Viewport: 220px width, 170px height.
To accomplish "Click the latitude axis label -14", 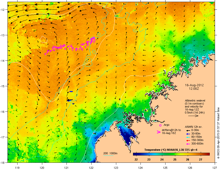I will point(3,60).
